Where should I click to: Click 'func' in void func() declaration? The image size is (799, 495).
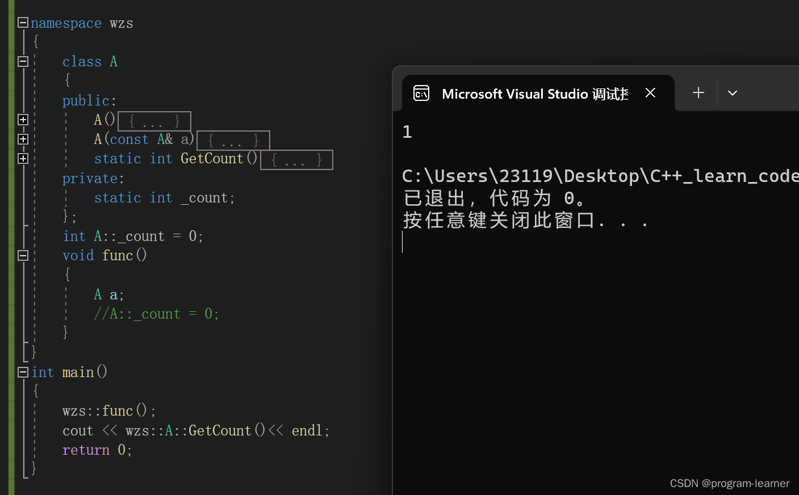118,256
